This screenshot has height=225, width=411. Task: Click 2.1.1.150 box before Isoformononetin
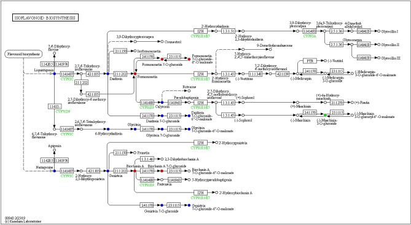click(120, 50)
